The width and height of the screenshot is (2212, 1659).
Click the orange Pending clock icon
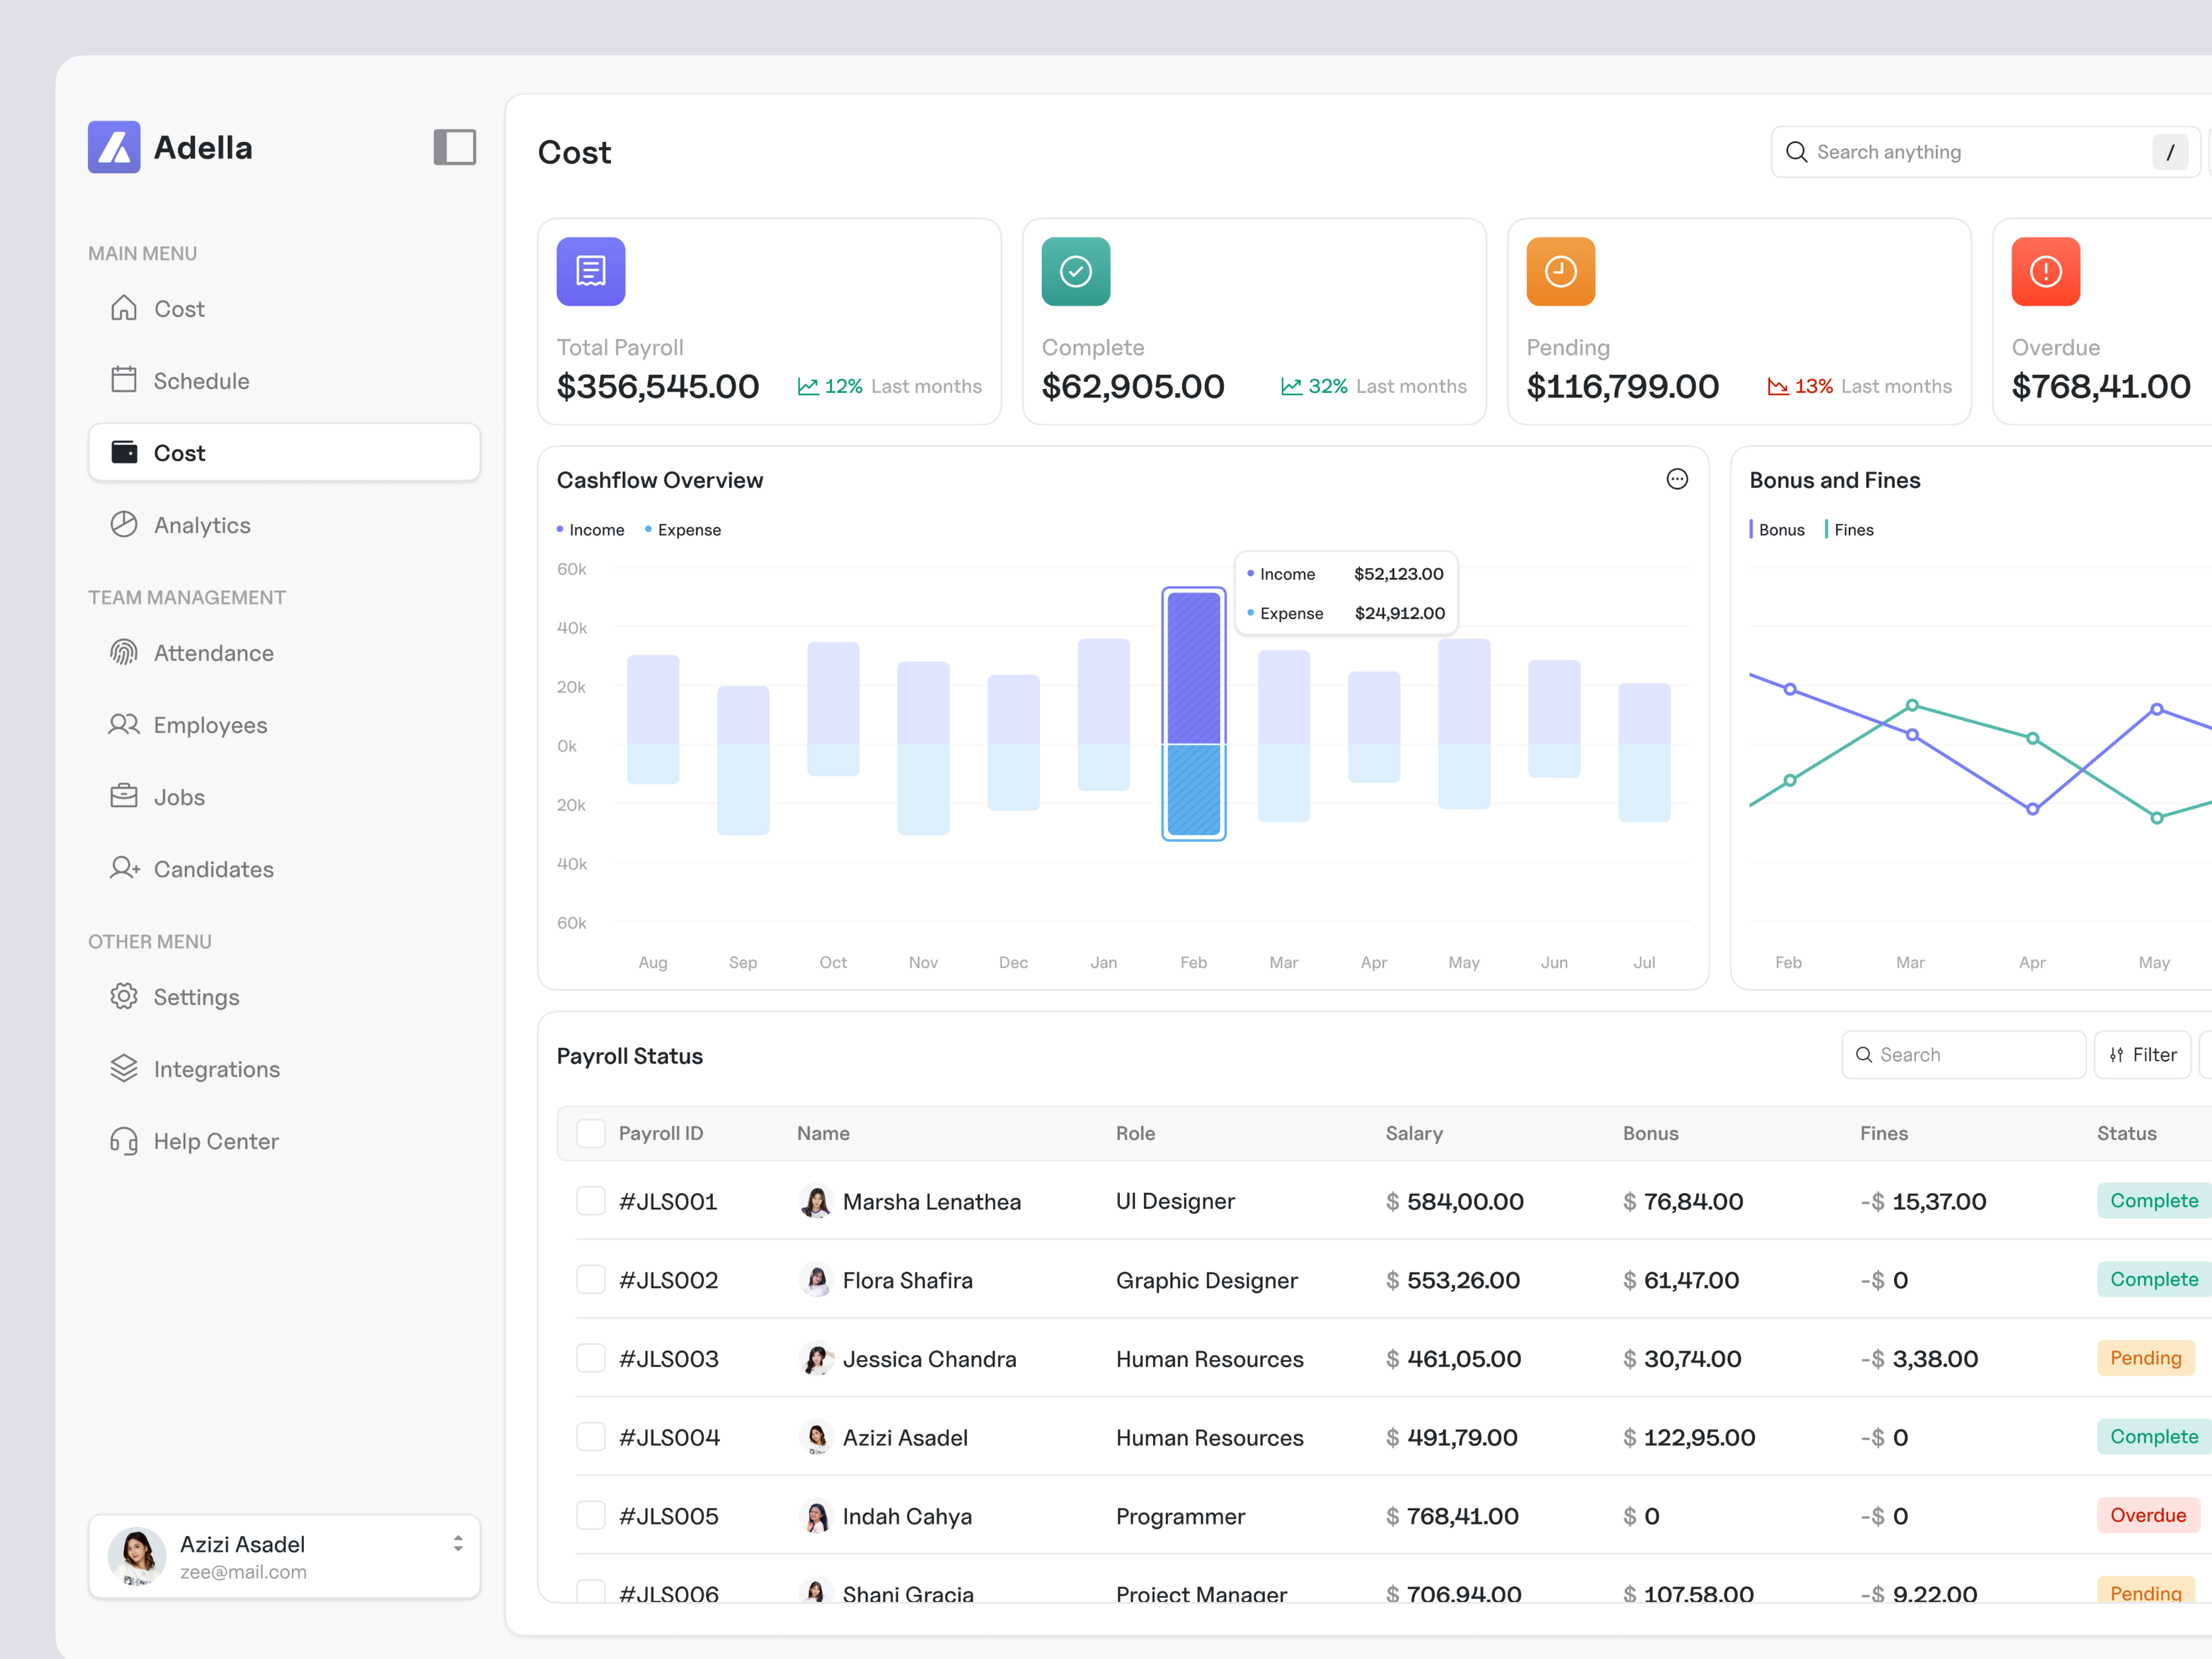1560,271
